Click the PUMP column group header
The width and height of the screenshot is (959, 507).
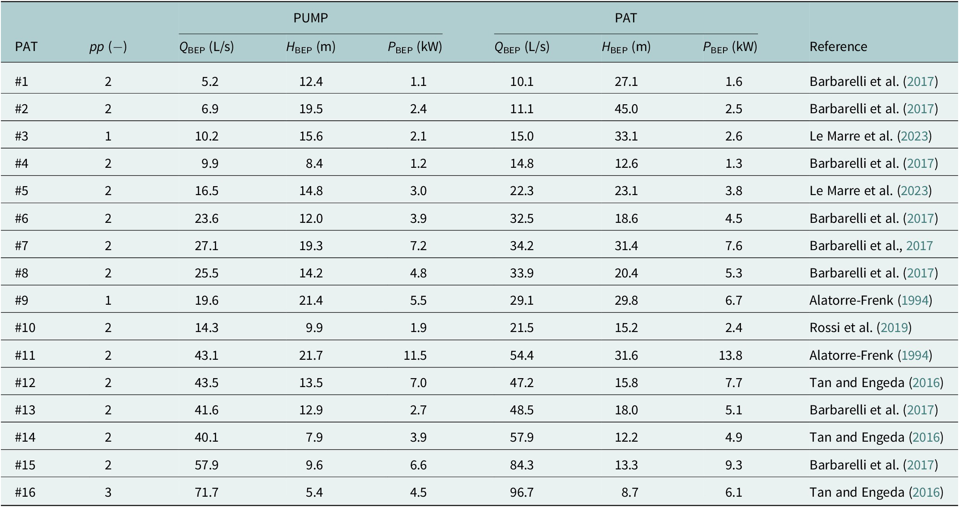coord(310,18)
